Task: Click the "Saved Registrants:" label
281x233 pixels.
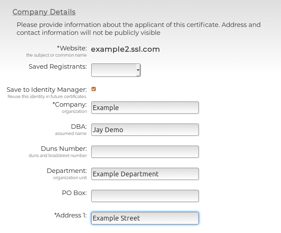Action: tap(58, 66)
